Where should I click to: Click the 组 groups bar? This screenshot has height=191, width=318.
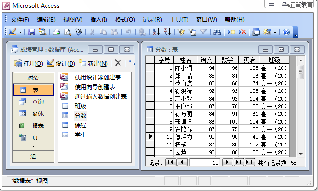(34, 157)
